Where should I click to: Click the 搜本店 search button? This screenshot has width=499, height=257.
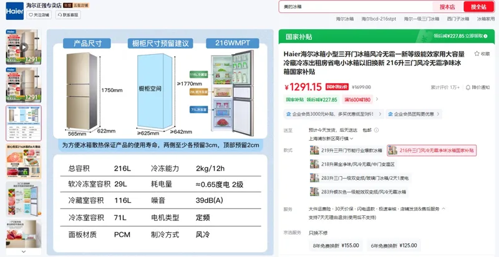[447, 7]
